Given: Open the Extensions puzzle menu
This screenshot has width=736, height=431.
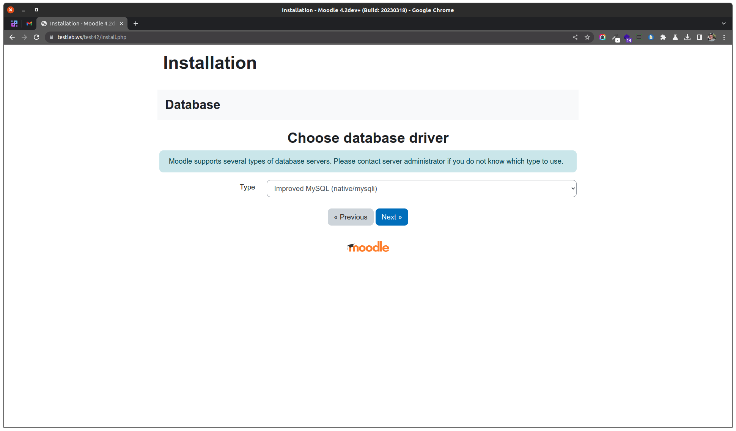Looking at the screenshot, I should (663, 37).
